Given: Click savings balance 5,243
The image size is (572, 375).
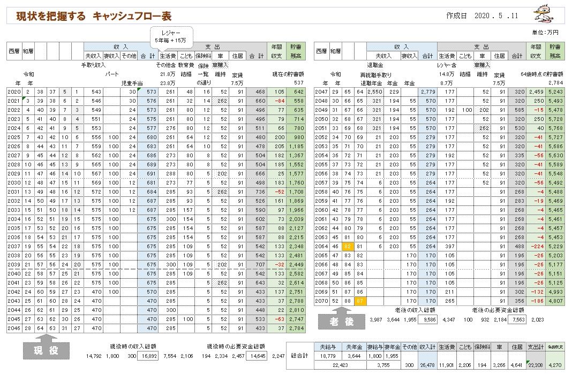Looking at the screenshot, I should 555,92.
